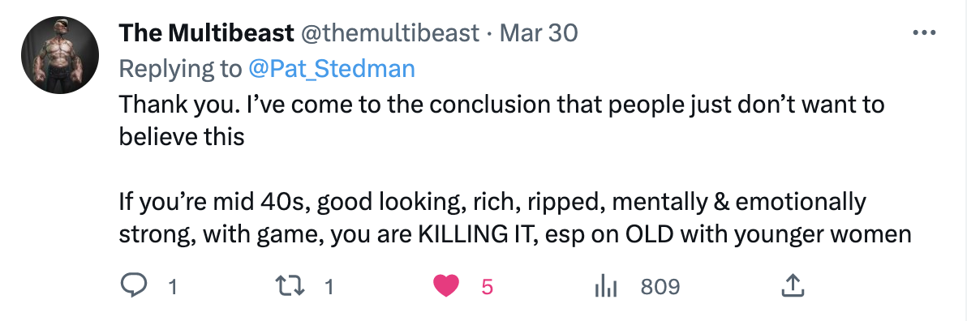This screenshot has width=967, height=321.
Task: Click the like count number 5
Action: (488, 287)
